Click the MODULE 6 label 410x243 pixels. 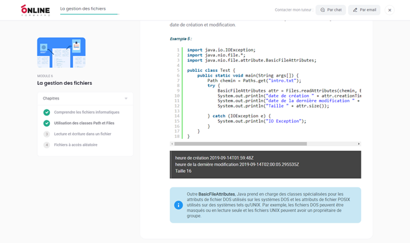click(45, 76)
